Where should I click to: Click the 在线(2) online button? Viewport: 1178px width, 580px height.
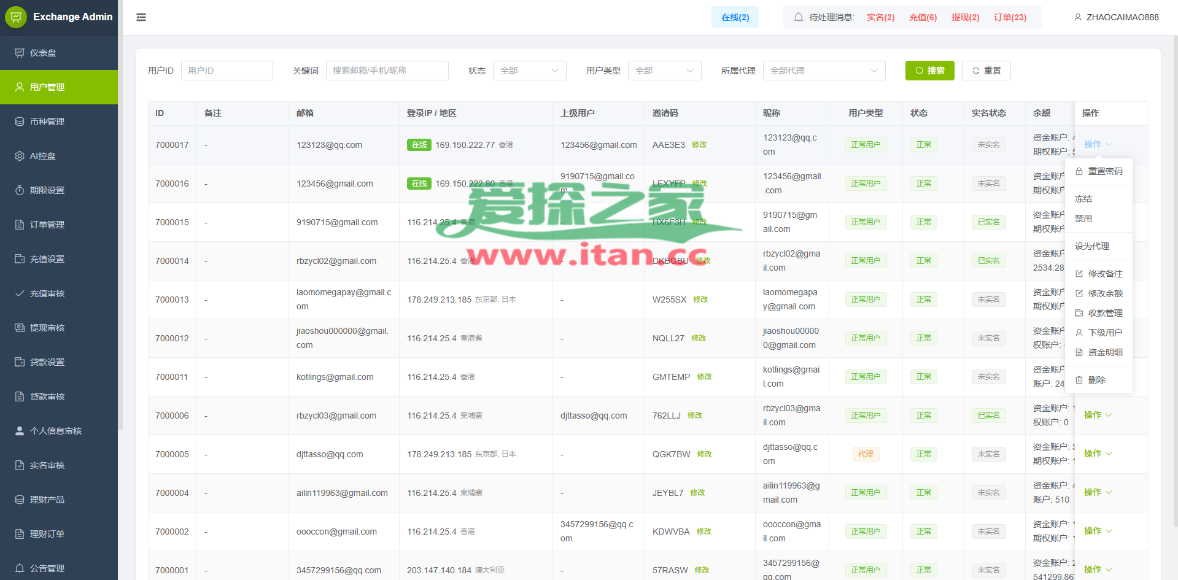coord(735,17)
